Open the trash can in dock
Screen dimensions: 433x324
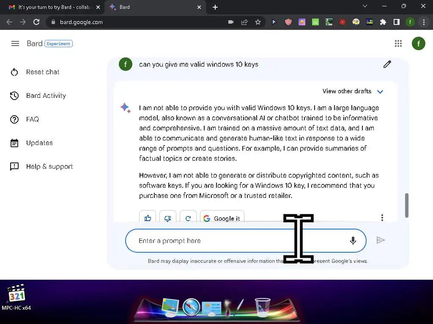click(262, 307)
